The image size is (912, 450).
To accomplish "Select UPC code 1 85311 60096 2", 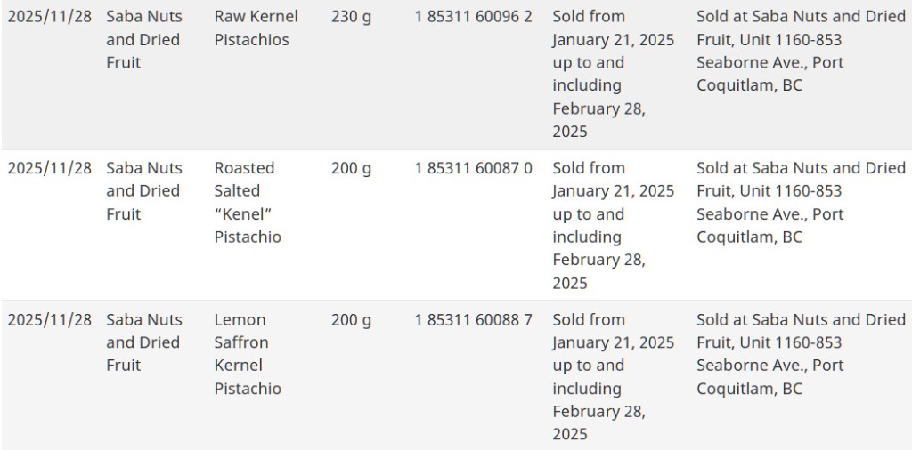I will [x=473, y=16].
